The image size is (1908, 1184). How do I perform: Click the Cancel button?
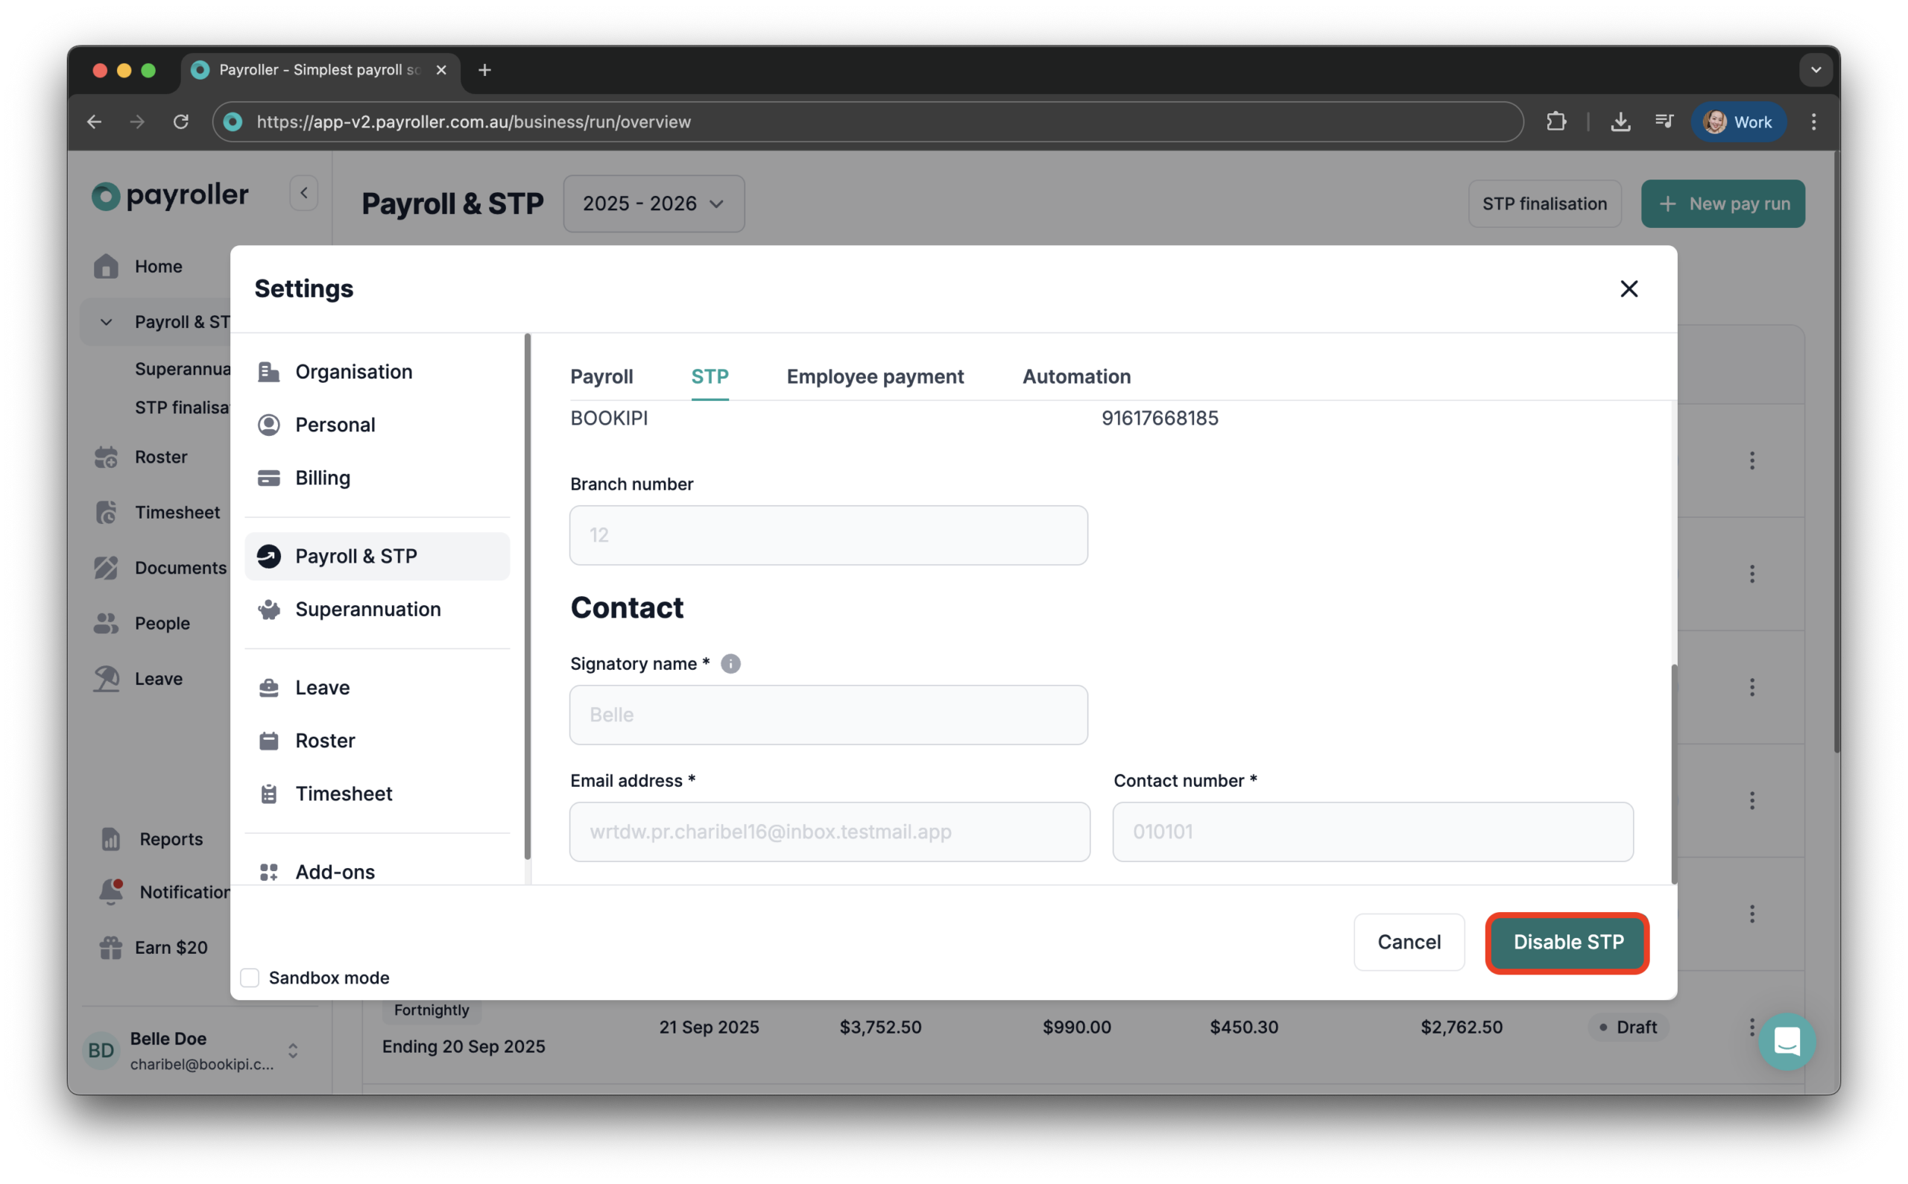click(1410, 943)
